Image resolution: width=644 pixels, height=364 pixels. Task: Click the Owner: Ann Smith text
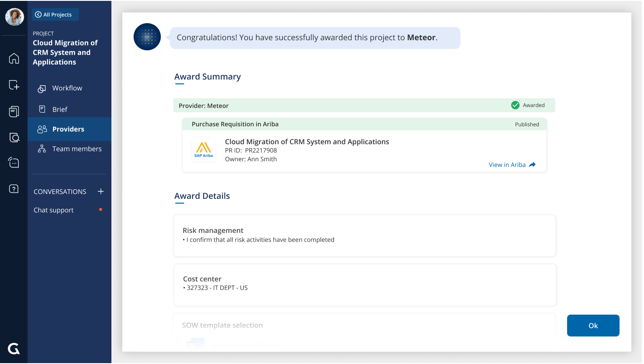click(x=251, y=159)
